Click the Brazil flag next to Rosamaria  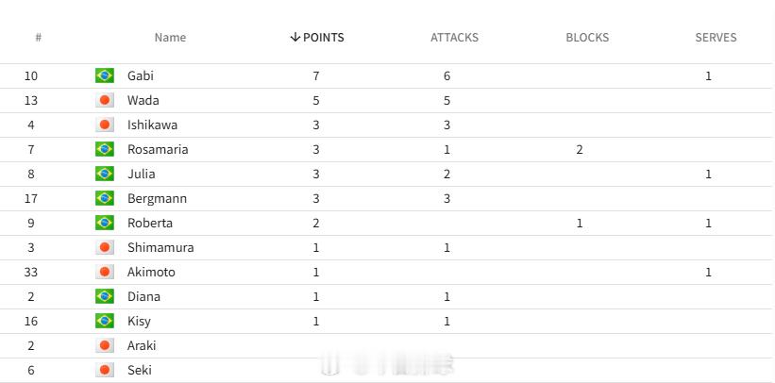(104, 149)
